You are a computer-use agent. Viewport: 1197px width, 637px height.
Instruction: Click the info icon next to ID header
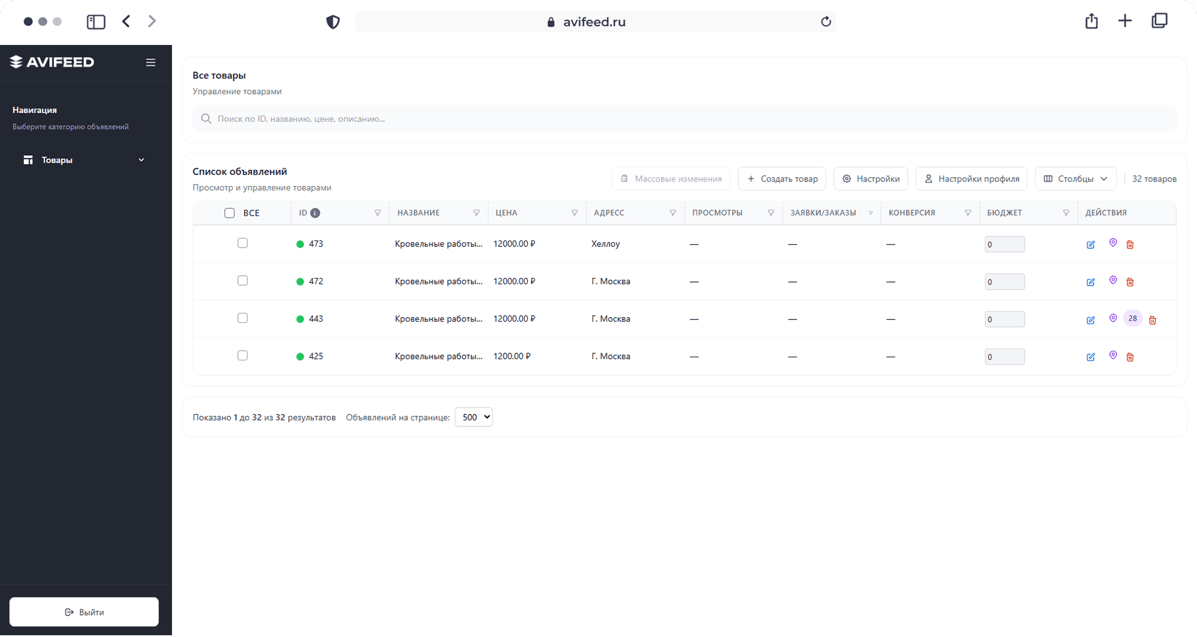315,213
